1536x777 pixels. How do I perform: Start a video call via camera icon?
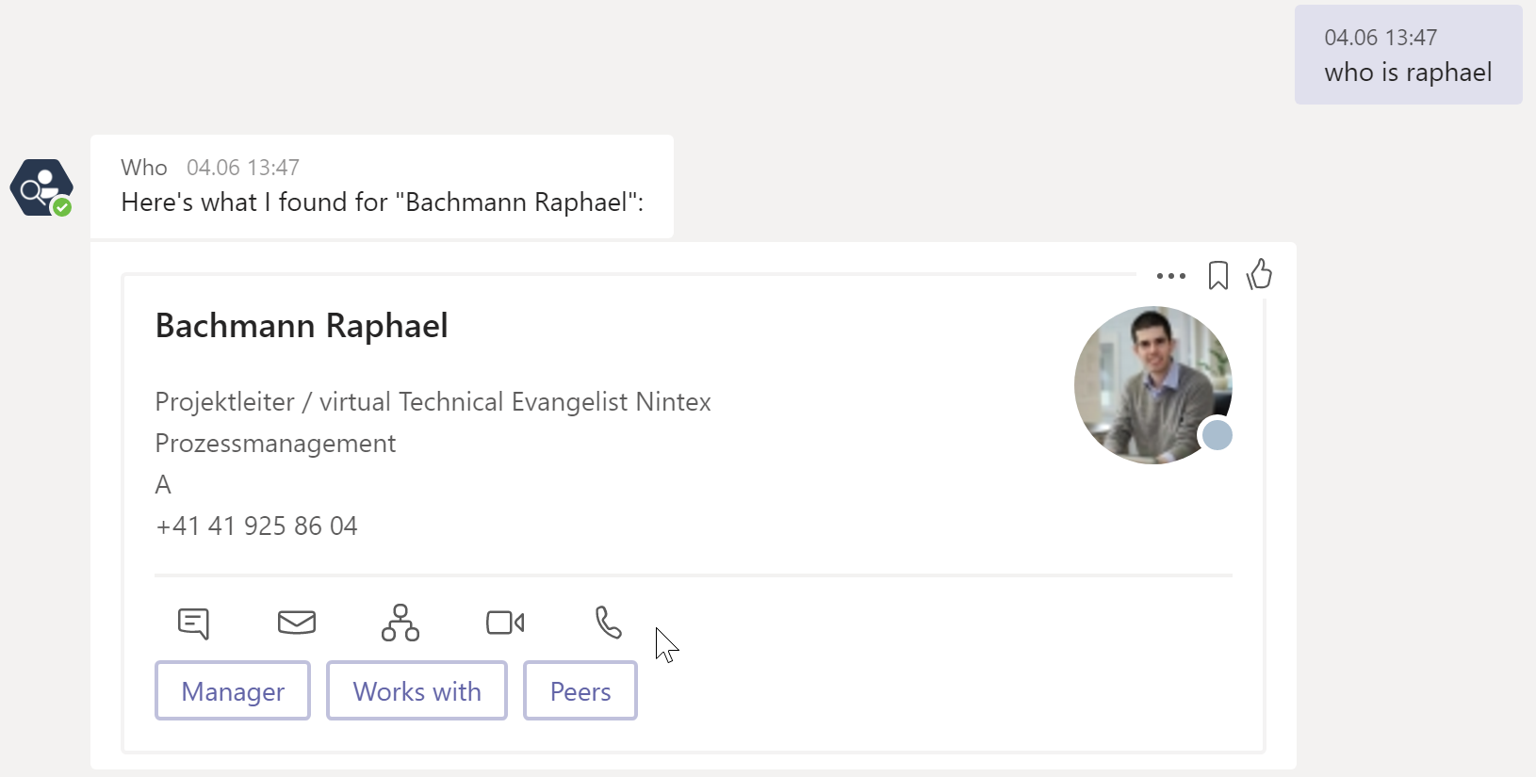click(505, 623)
